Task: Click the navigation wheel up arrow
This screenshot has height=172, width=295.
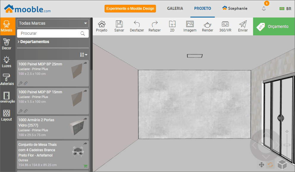Action: [x=266, y=134]
